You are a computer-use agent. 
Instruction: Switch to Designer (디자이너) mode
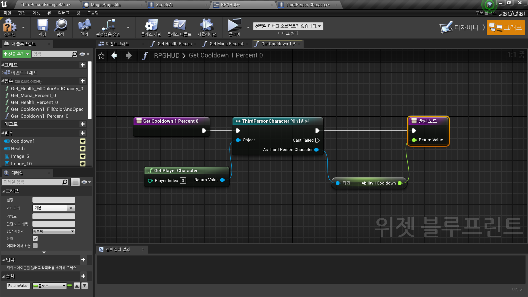click(x=459, y=28)
